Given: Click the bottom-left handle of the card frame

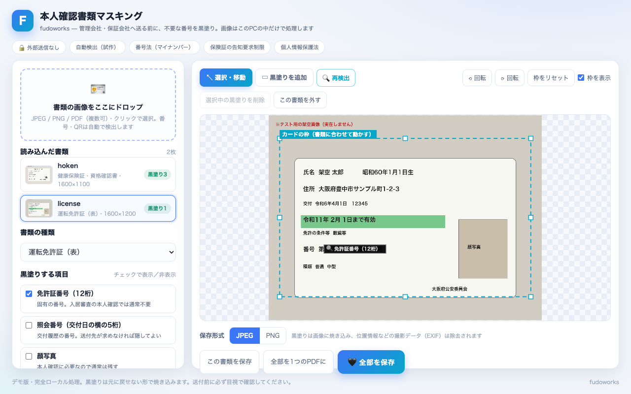Looking at the screenshot, I should point(280,296).
